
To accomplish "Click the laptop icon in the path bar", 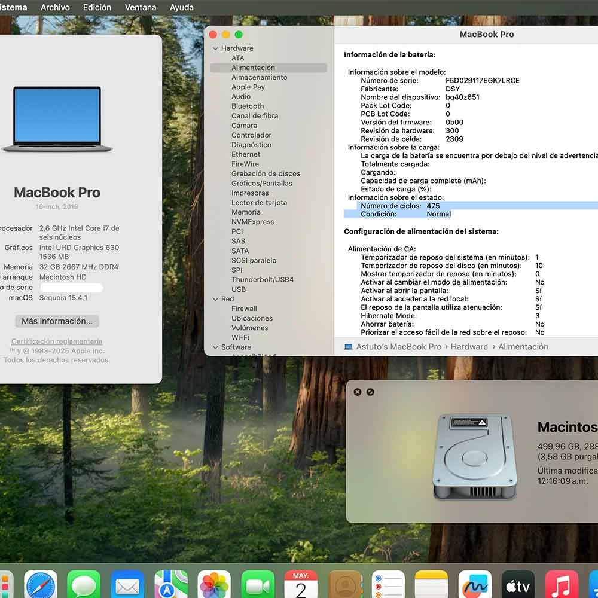I will (348, 347).
